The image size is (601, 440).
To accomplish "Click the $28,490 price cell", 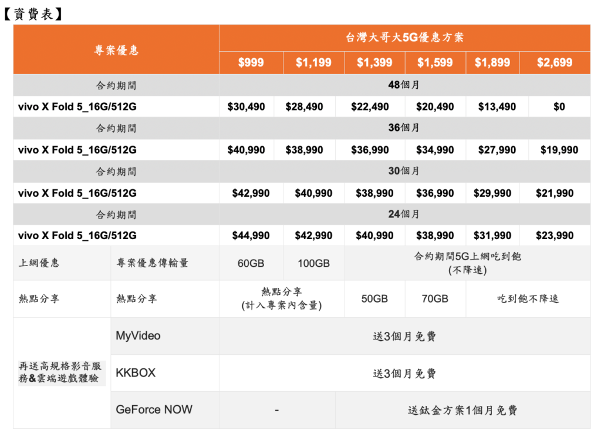I will coord(305,107).
